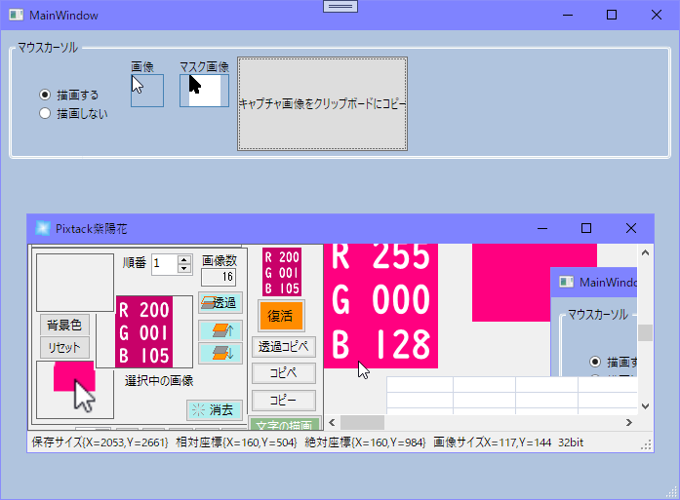The height and width of the screenshot is (500, 680).
Task: Click the Pixtack window resize grip
Action: pos(646,445)
